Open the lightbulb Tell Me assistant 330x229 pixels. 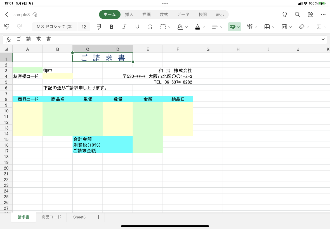(x=284, y=15)
